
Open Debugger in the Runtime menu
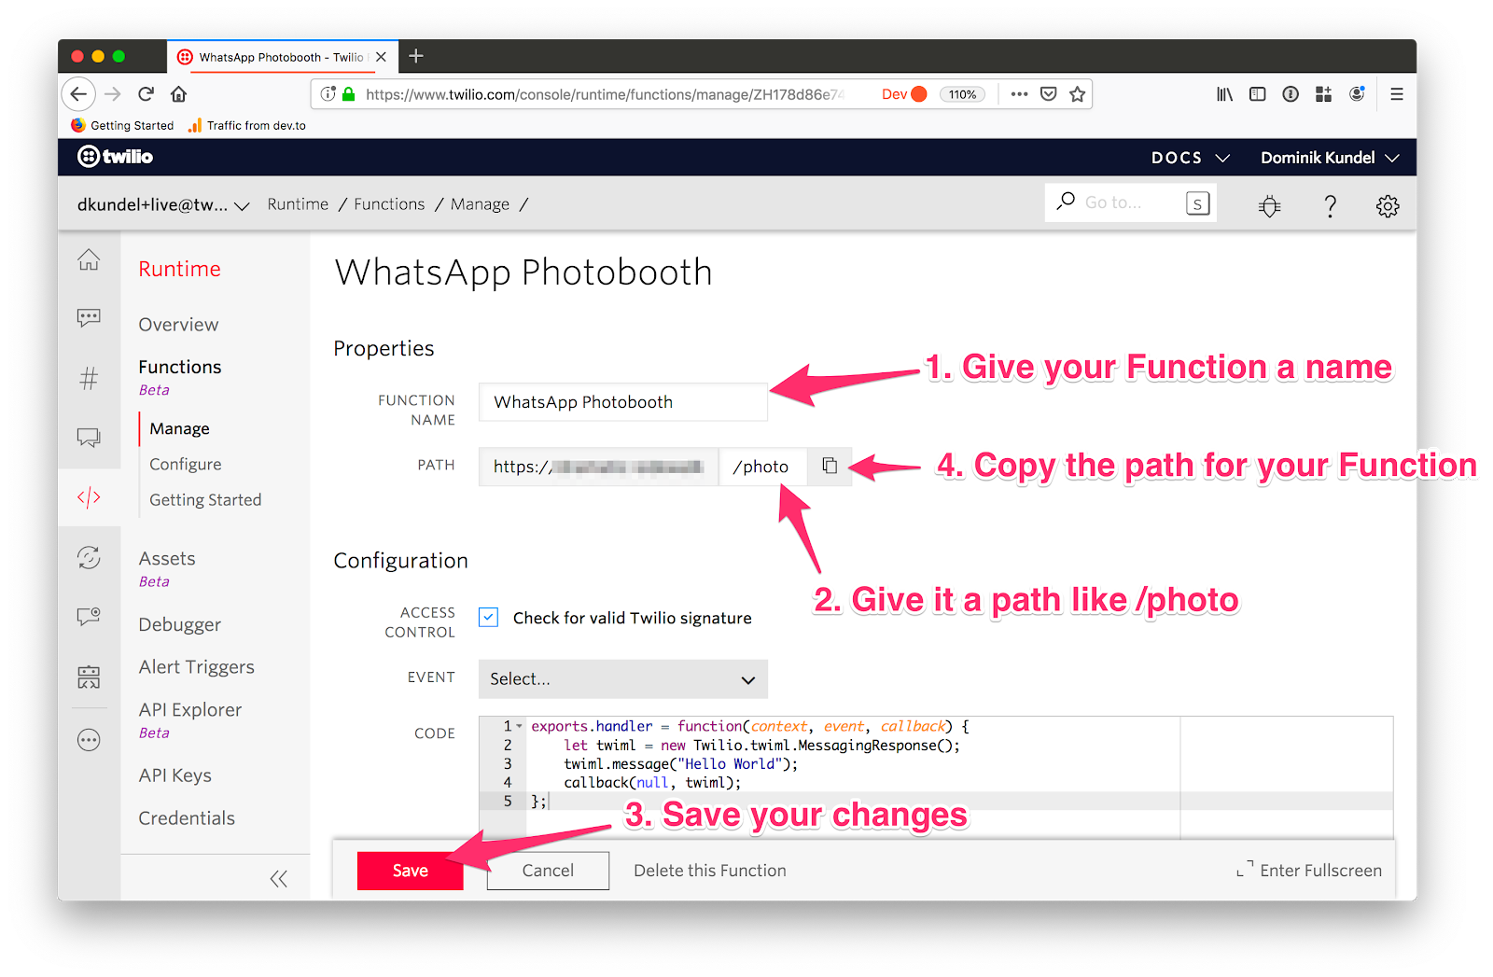pos(180,624)
